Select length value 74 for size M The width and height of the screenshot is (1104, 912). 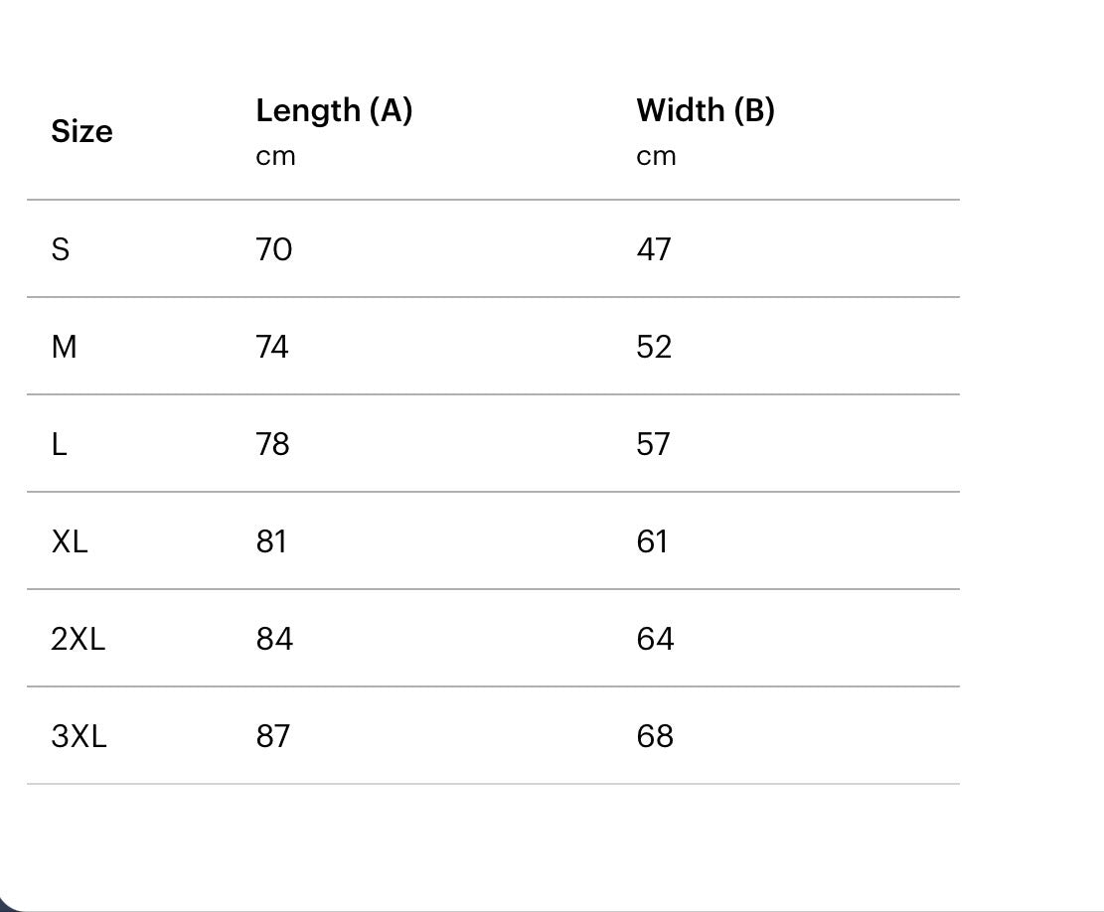pos(272,347)
